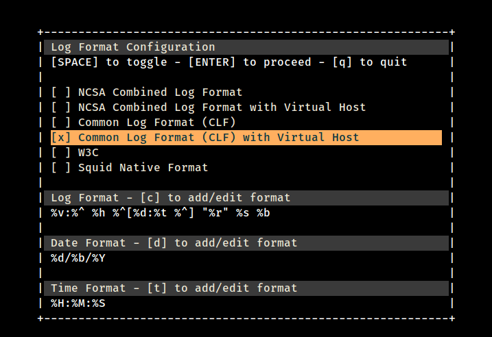Click the %H:%M:%S time format value
The width and height of the screenshot is (492, 337).
pos(78,303)
